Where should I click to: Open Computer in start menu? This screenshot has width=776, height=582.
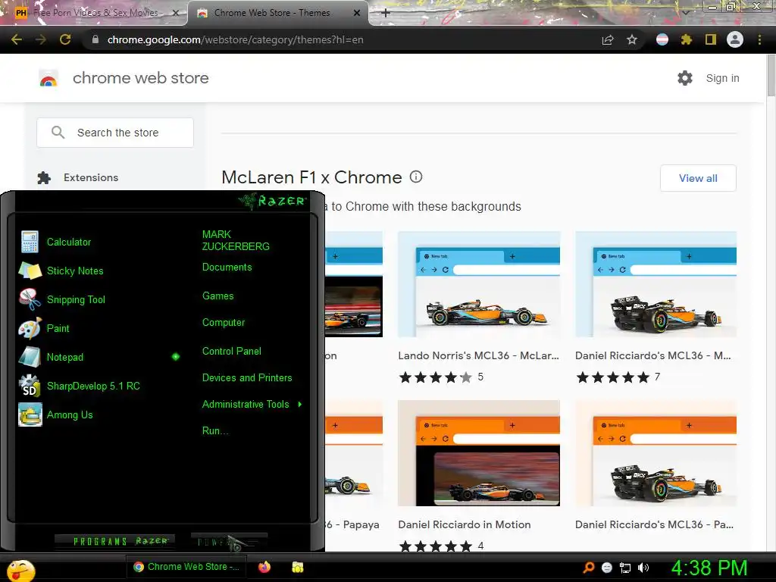tap(224, 323)
